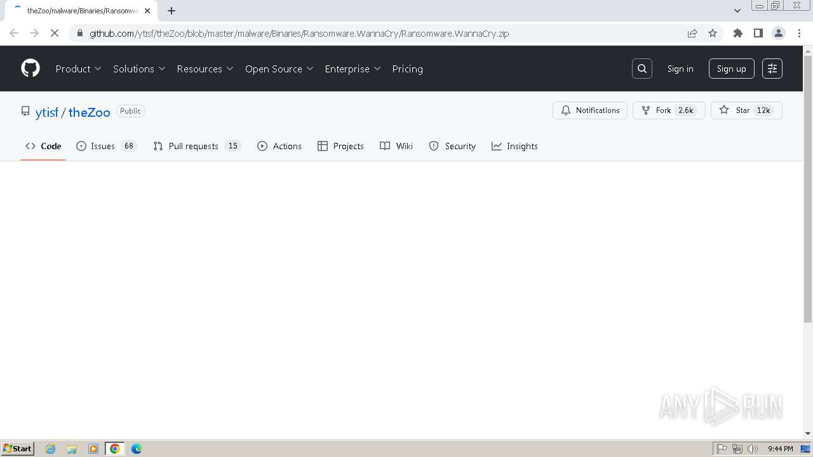Switch to the Pull requests tab
The width and height of the screenshot is (813, 457).
197,146
